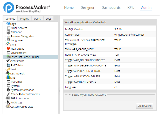
Task: Select Process Categories in settings tree
Action: click(22, 36)
